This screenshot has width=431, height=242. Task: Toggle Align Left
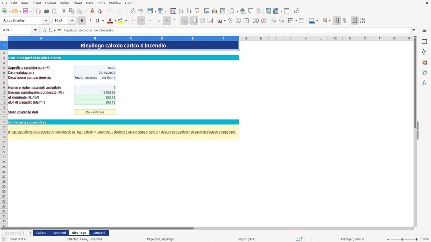click(x=133, y=21)
